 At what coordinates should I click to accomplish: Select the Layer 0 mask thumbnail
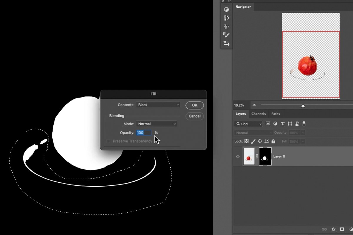(265, 157)
